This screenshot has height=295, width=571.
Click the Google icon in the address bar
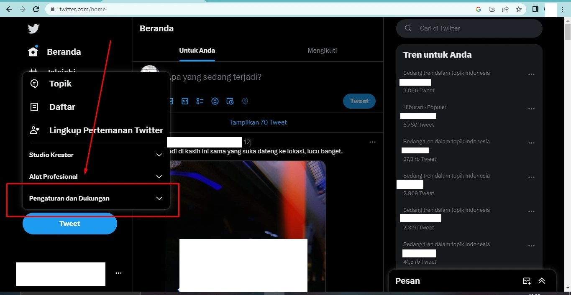pos(479,9)
